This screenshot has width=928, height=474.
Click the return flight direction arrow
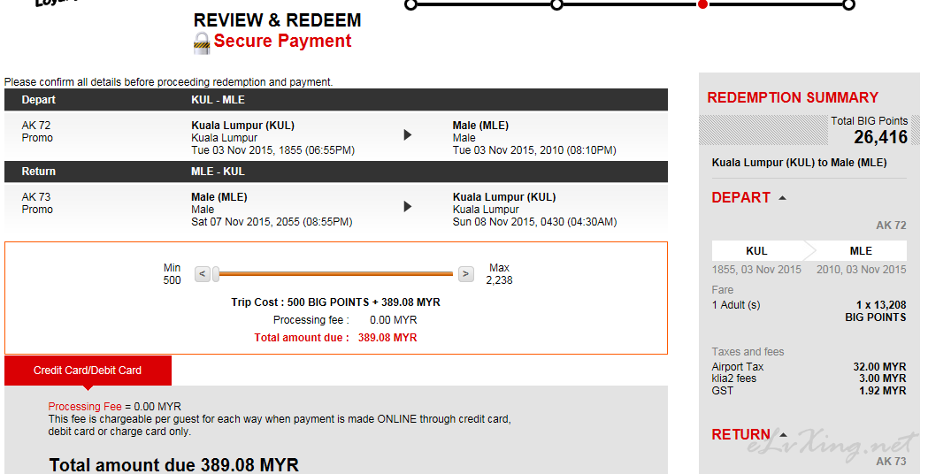point(408,207)
